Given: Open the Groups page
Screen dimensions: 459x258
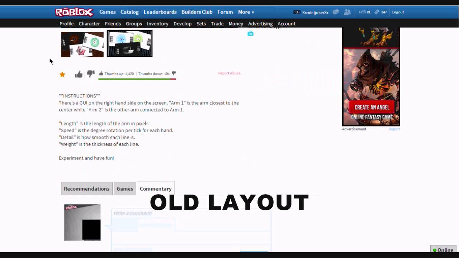Looking at the screenshot, I should [134, 24].
